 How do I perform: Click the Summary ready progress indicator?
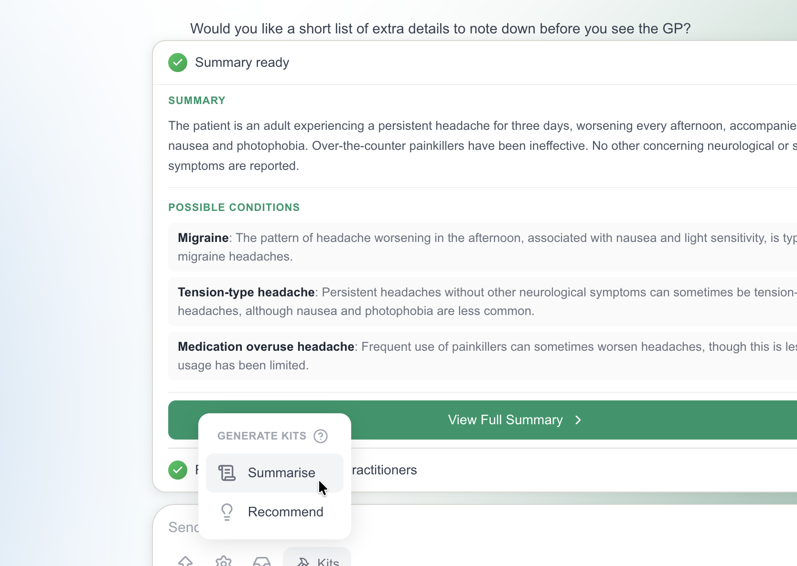[241, 62]
